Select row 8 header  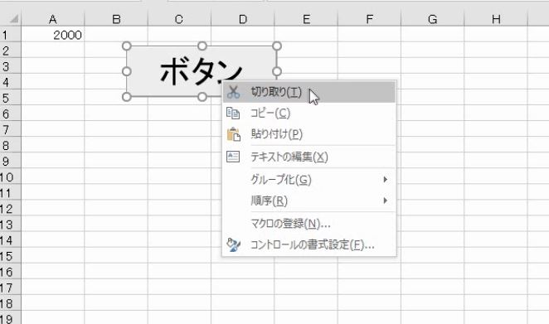[x=11, y=145]
